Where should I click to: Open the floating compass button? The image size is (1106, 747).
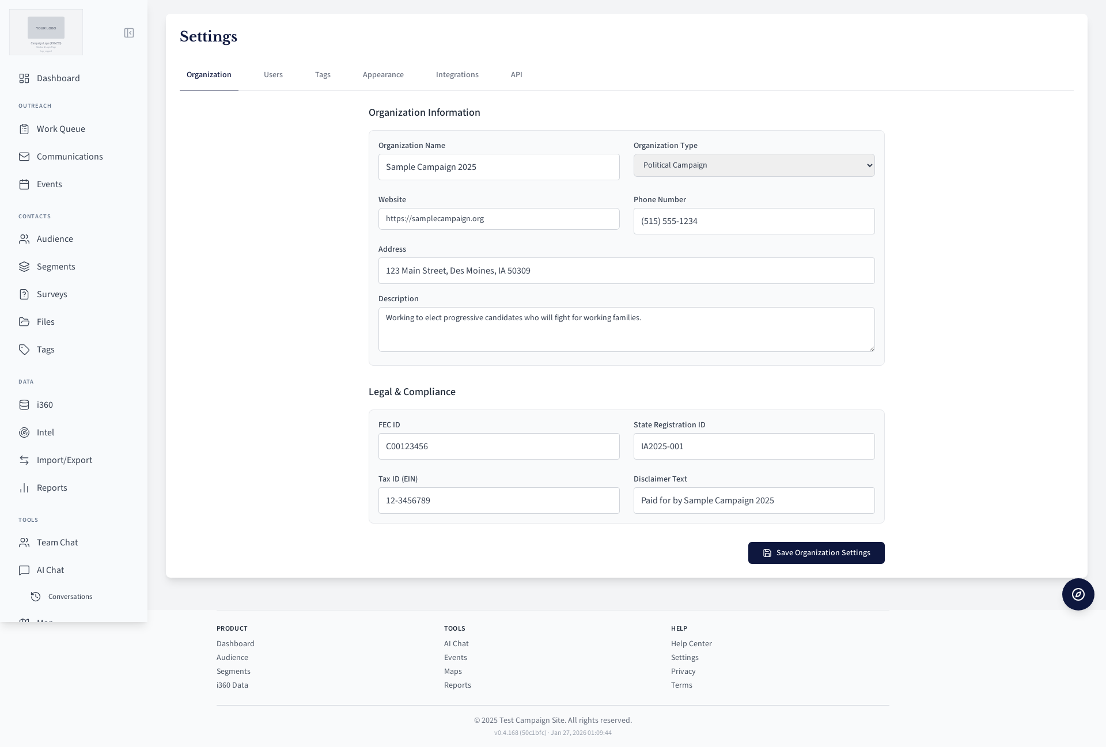click(x=1078, y=594)
